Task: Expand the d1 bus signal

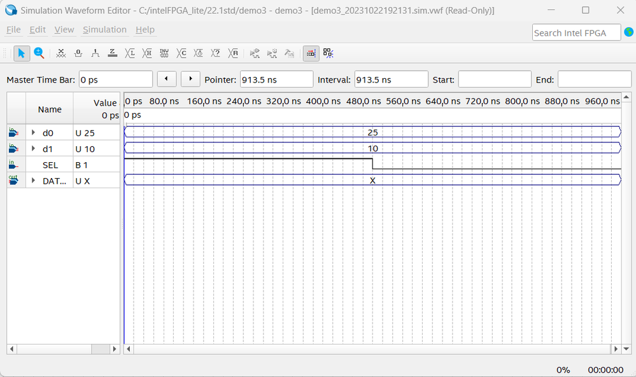Action: (x=33, y=149)
